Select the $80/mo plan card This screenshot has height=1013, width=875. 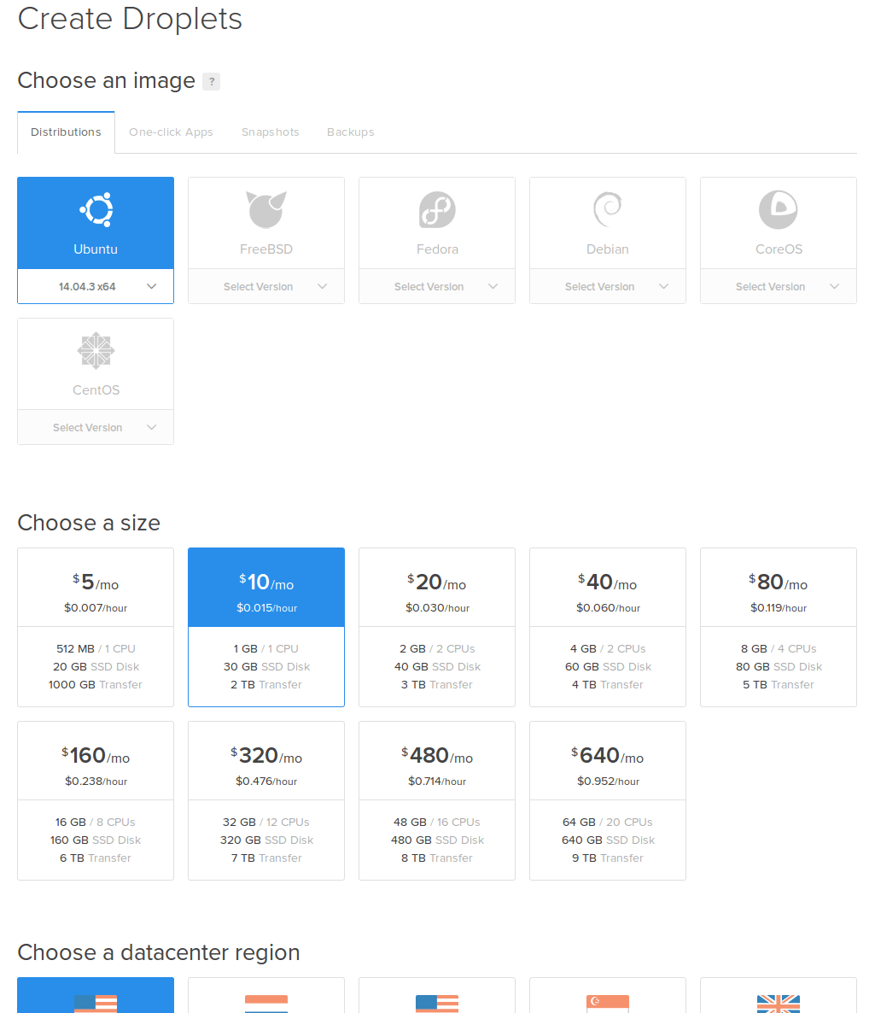[778, 627]
